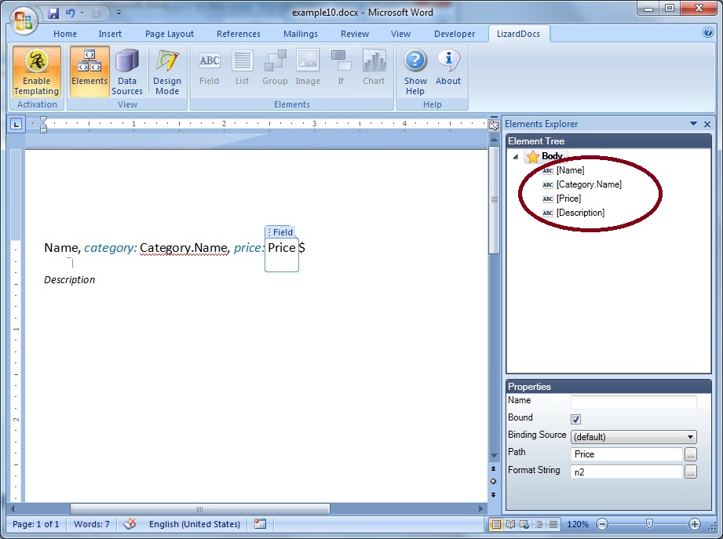Close the Elements Explorer pane
The height and width of the screenshot is (539, 723).
707,124
